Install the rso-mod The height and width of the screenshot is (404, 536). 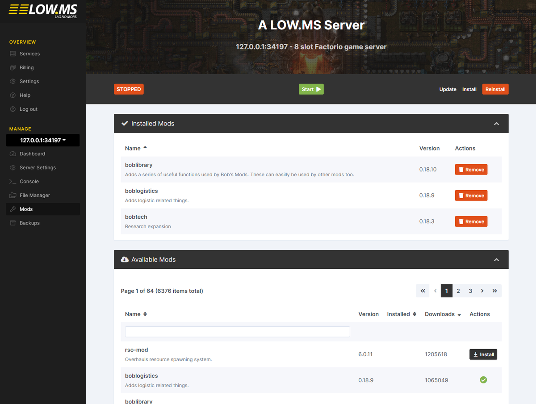coord(483,354)
